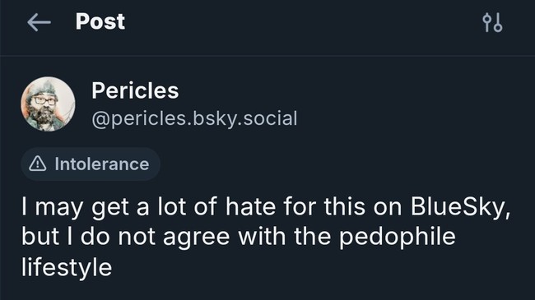Click the word lifestyle in the post
Screen dimensions: 535x300
click(67, 268)
